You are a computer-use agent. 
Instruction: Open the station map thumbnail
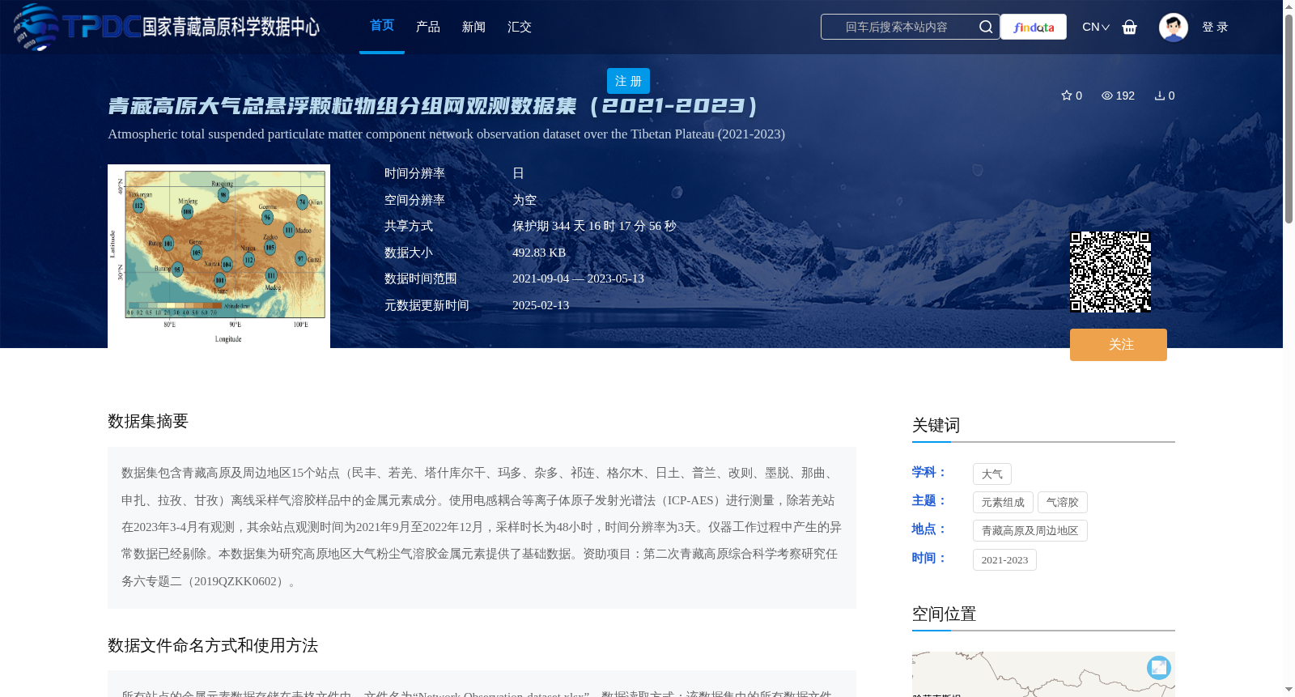tap(219, 256)
